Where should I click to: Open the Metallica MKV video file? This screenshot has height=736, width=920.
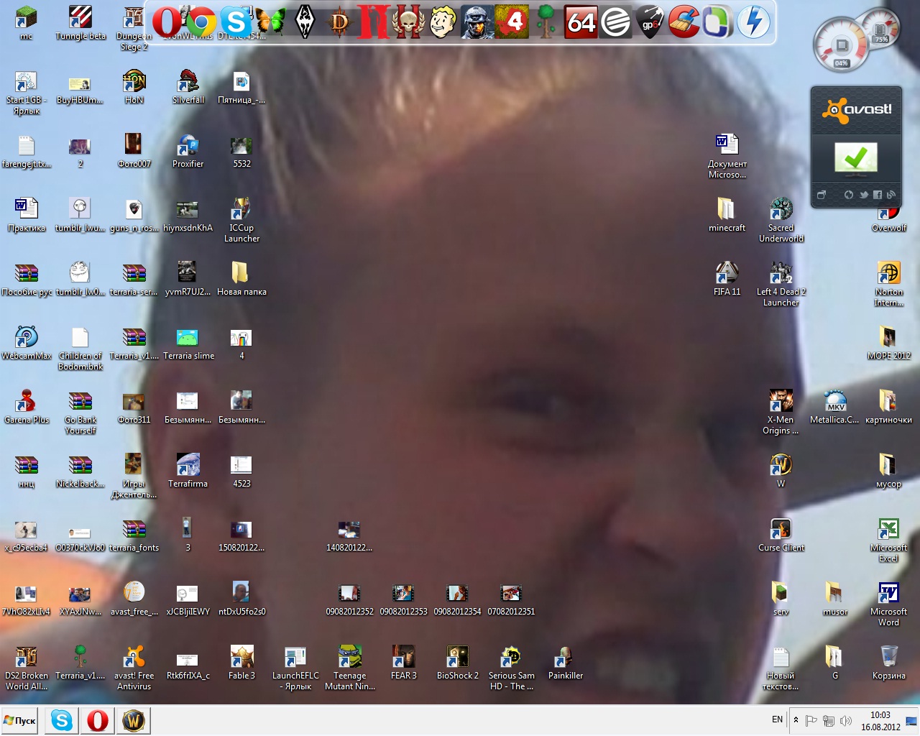[x=834, y=408]
